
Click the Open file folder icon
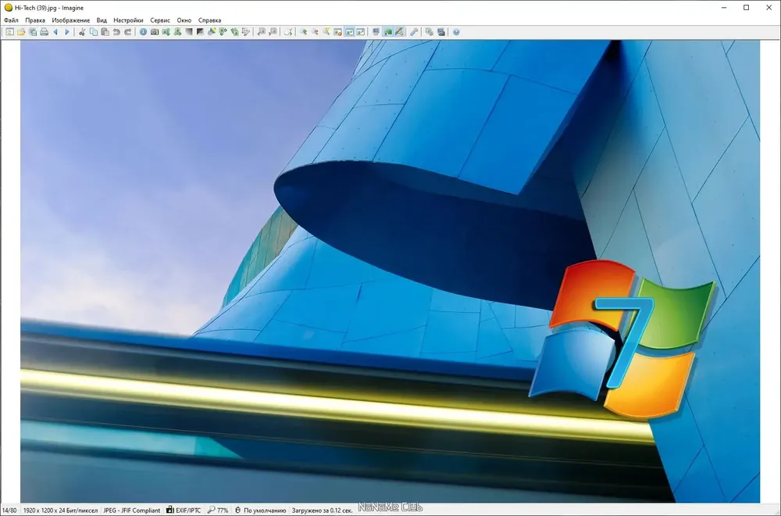21,32
